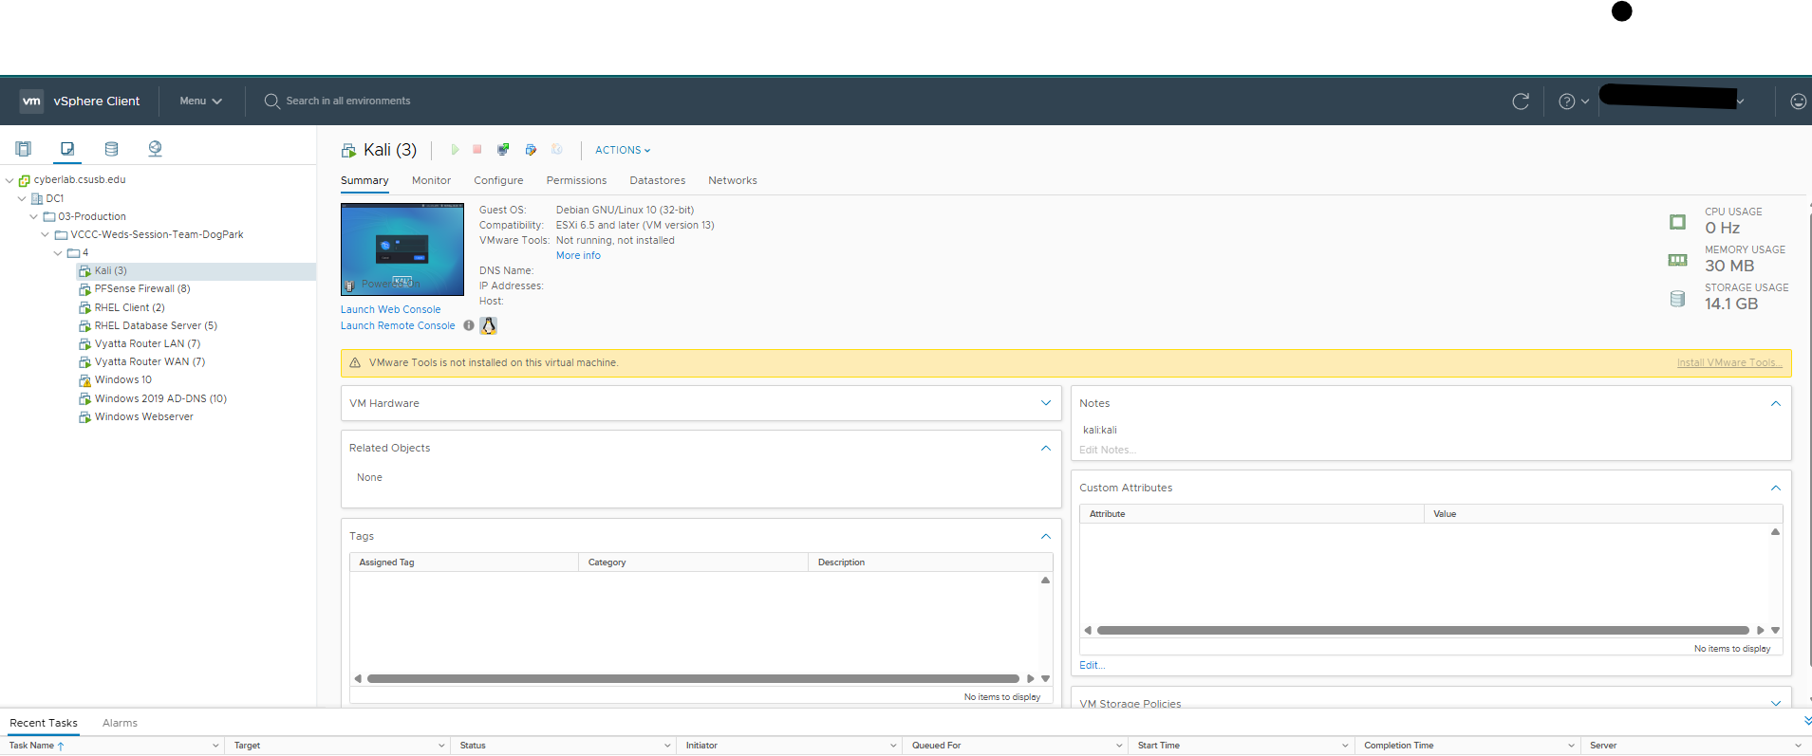Image resolution: width=1812 pixels, height=756 pixels.
Task: Open the Networks tab
Action: pos(732,180)
